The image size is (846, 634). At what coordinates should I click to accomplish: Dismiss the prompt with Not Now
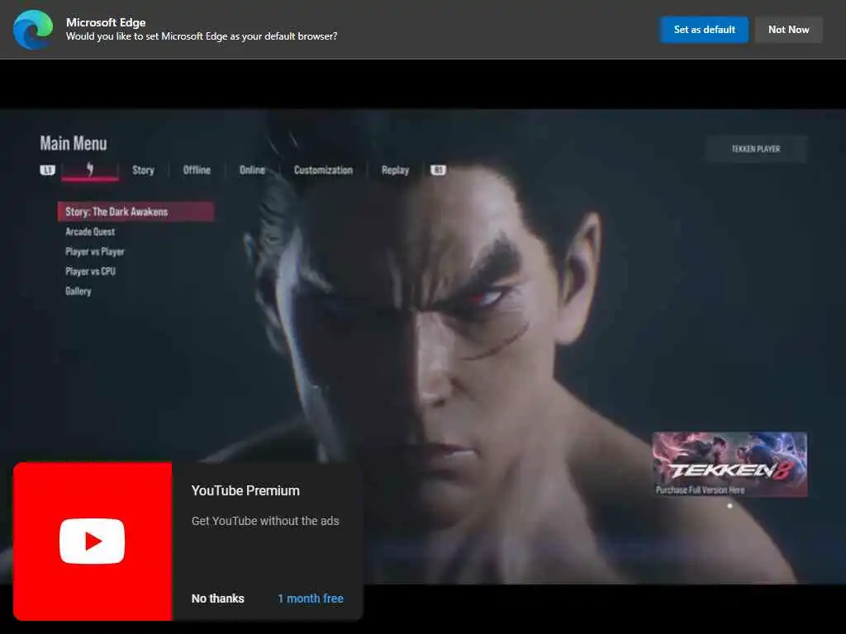(x=788, y=30)
